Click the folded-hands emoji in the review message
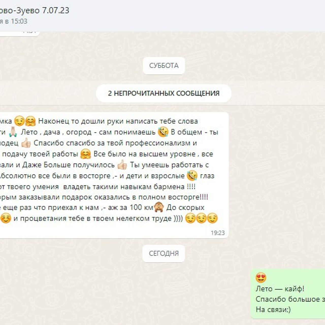325x325 pixels. [x=13, y=132]
